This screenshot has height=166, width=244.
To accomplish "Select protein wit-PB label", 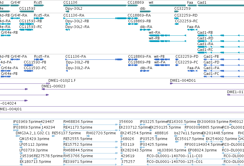I will [x=159, y=57].
